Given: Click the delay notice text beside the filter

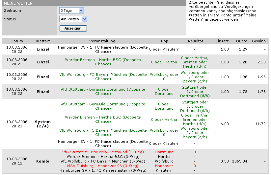Looking at the screenshot, I should 223,11.
